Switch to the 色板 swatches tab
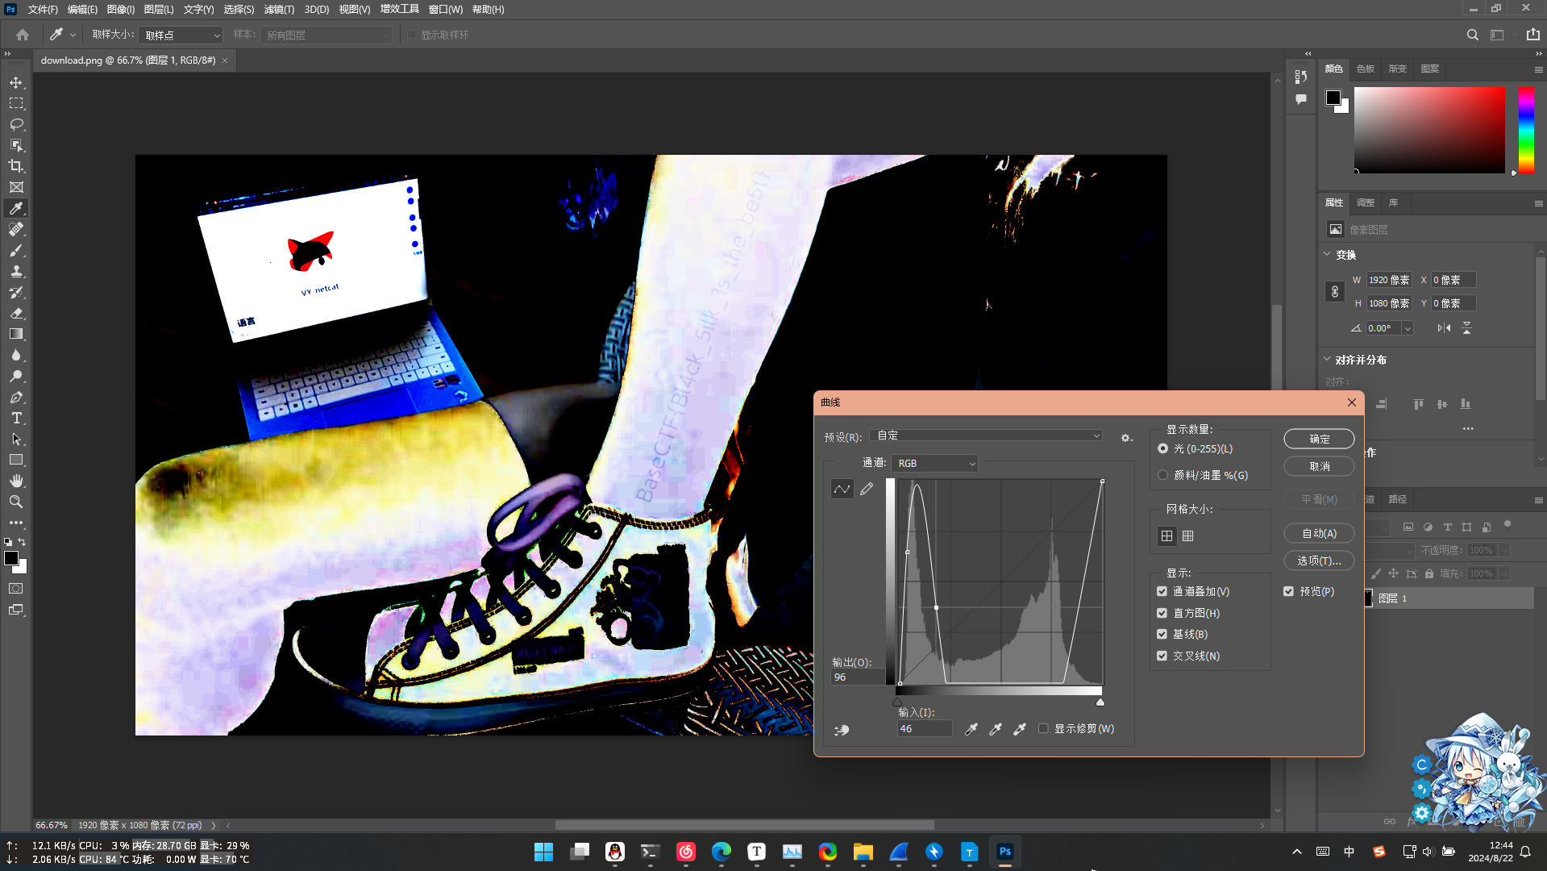The height and width of the screenshot is (871, 1547). [1365, 69]
